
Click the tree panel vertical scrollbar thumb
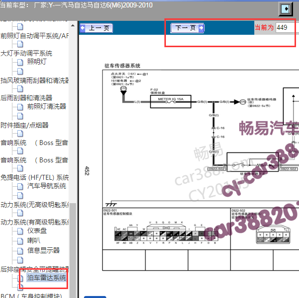73,250
